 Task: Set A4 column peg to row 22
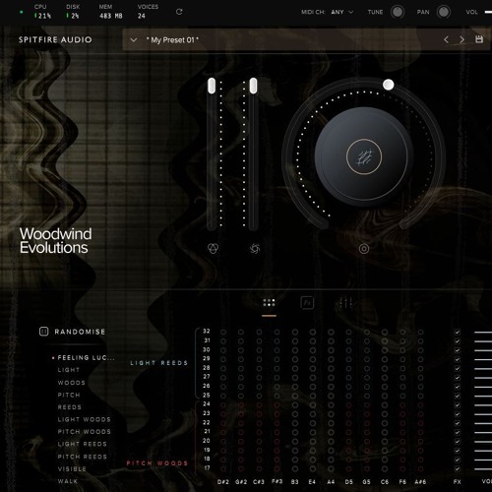(331, 423)
